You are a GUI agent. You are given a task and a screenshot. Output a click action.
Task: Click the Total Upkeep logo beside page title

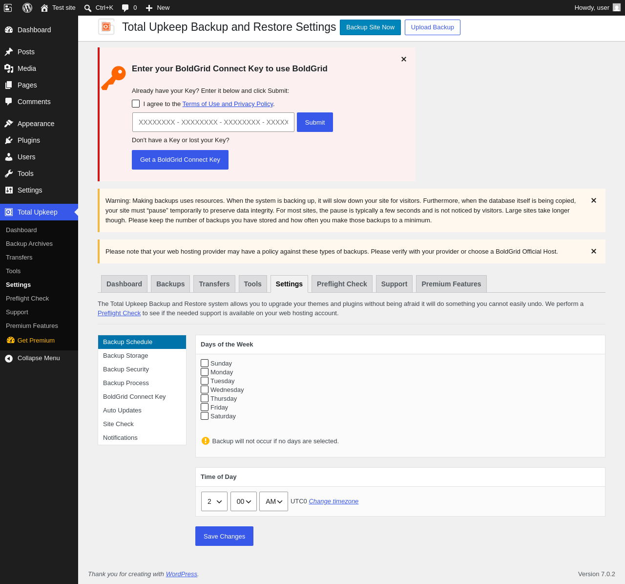click(106, 27)
